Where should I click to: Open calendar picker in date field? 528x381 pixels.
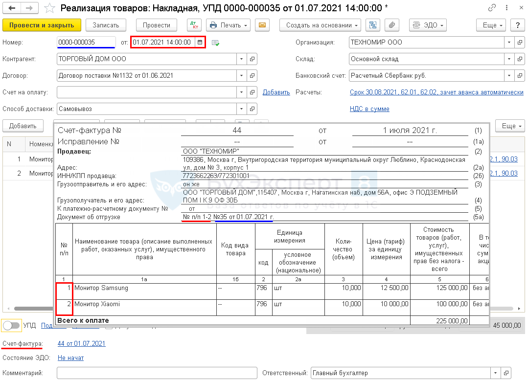[200, 43]
